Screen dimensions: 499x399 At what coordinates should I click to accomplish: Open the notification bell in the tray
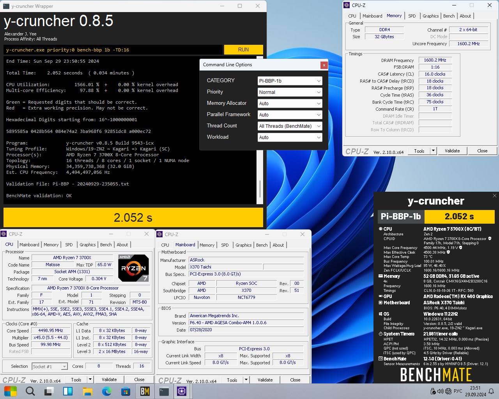[x=491, y=391]
